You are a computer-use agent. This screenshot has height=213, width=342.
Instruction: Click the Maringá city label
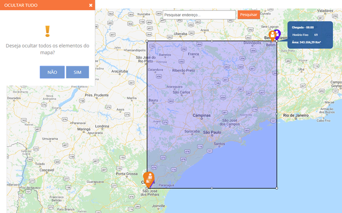[84, 129]
